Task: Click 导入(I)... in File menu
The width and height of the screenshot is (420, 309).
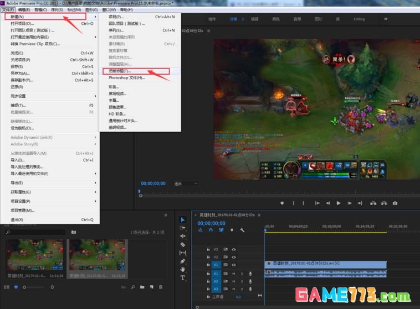Action: (x=50, y=160)
